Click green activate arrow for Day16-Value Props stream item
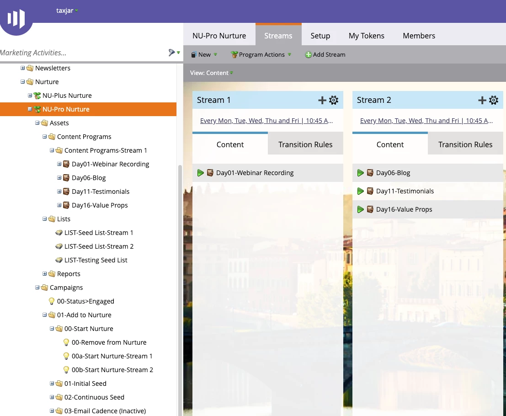506x416 pixels. pyautogui.click(x=361, y=209)
